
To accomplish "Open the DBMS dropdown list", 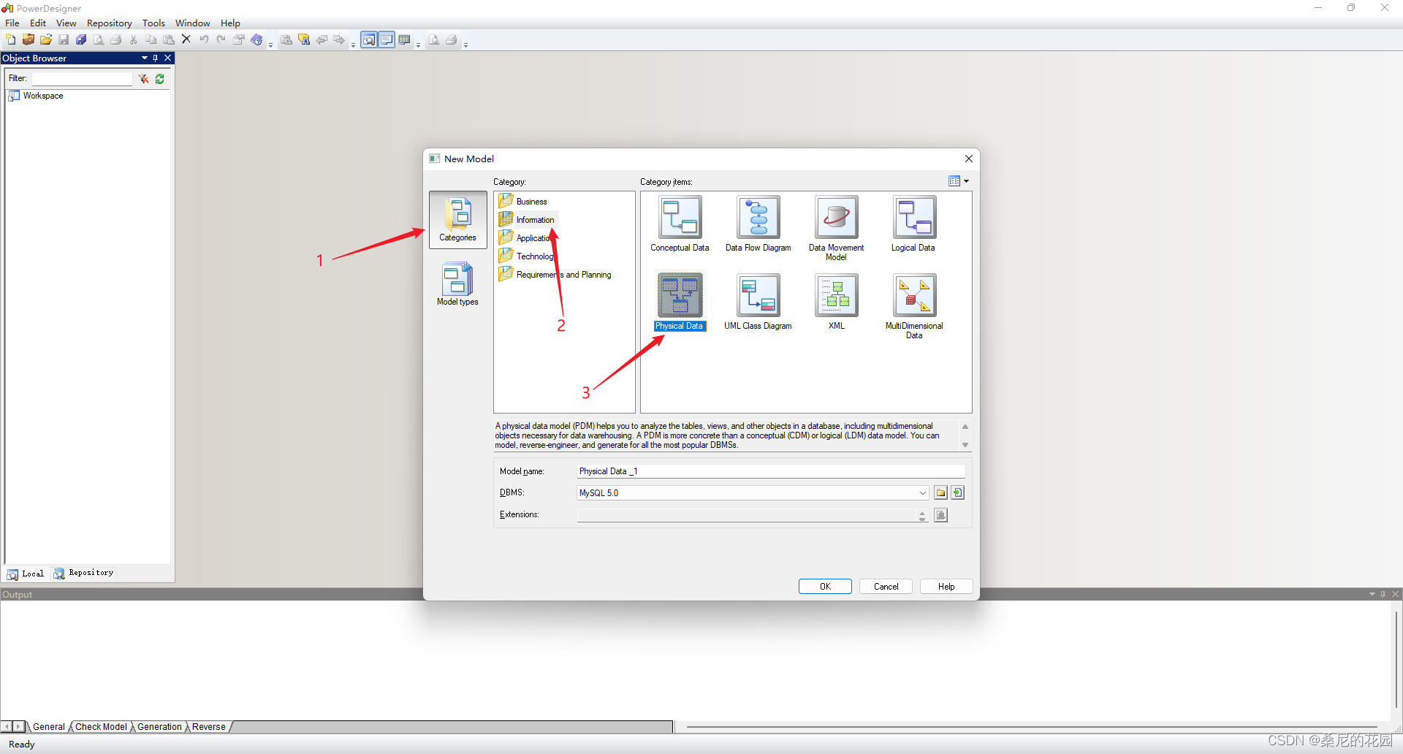I will coord(921,492).
